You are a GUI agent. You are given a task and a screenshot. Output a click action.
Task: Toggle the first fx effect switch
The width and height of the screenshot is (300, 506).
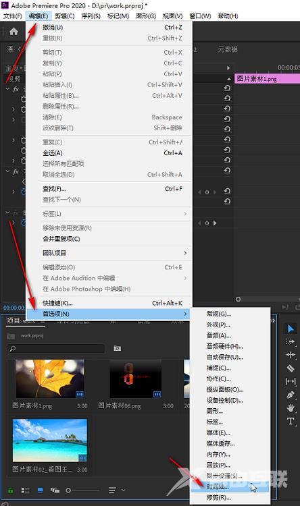pos(16,89)
